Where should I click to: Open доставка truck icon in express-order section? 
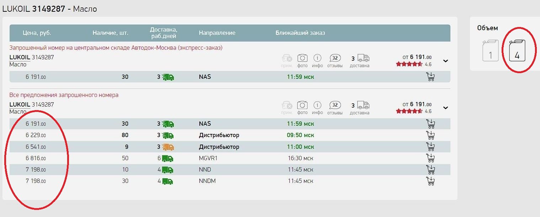tap(363, 58)
